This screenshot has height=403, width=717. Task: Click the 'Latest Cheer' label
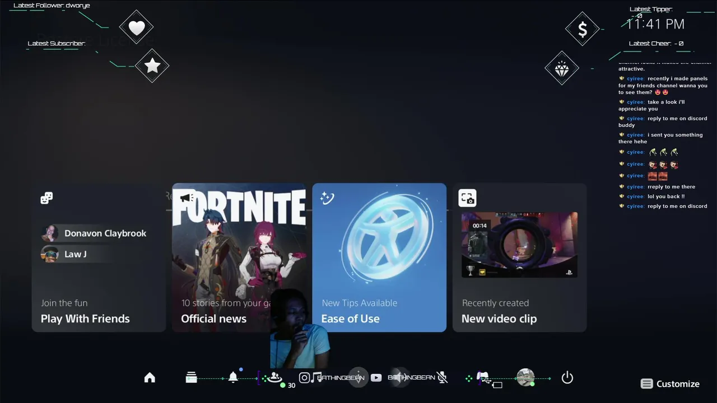[x=656, y=44]
